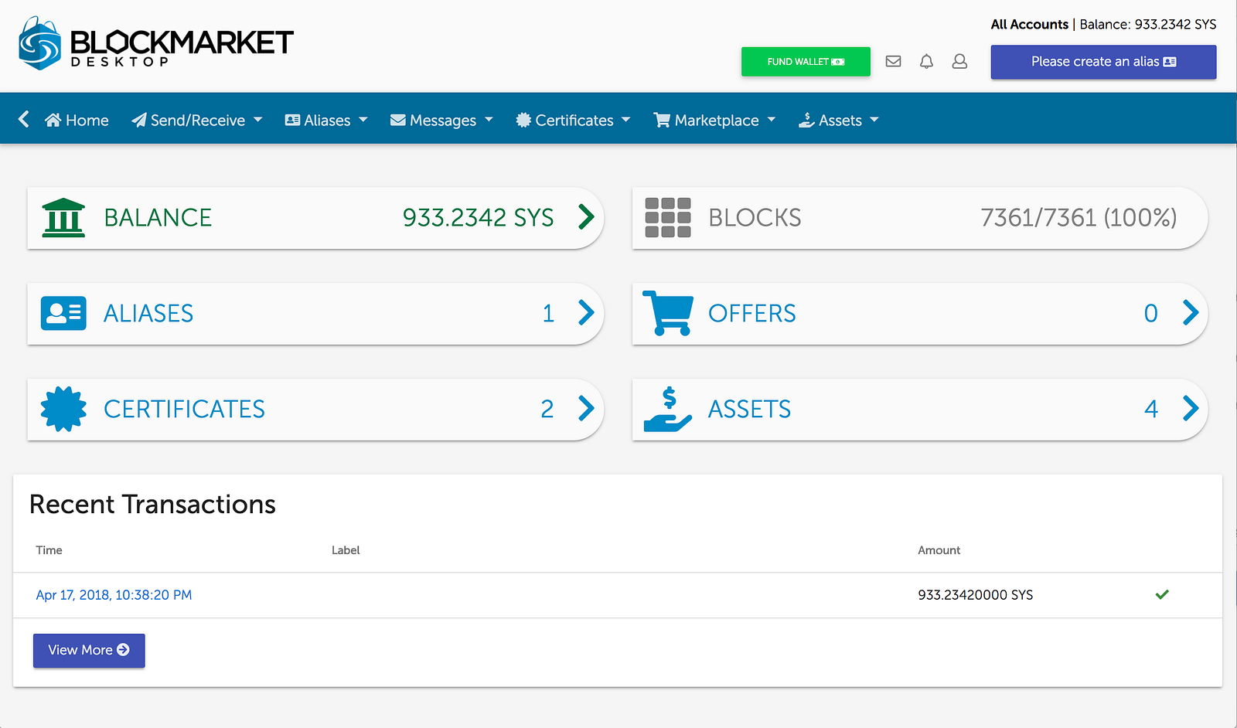Open the user profile icon

coord(959,61)
